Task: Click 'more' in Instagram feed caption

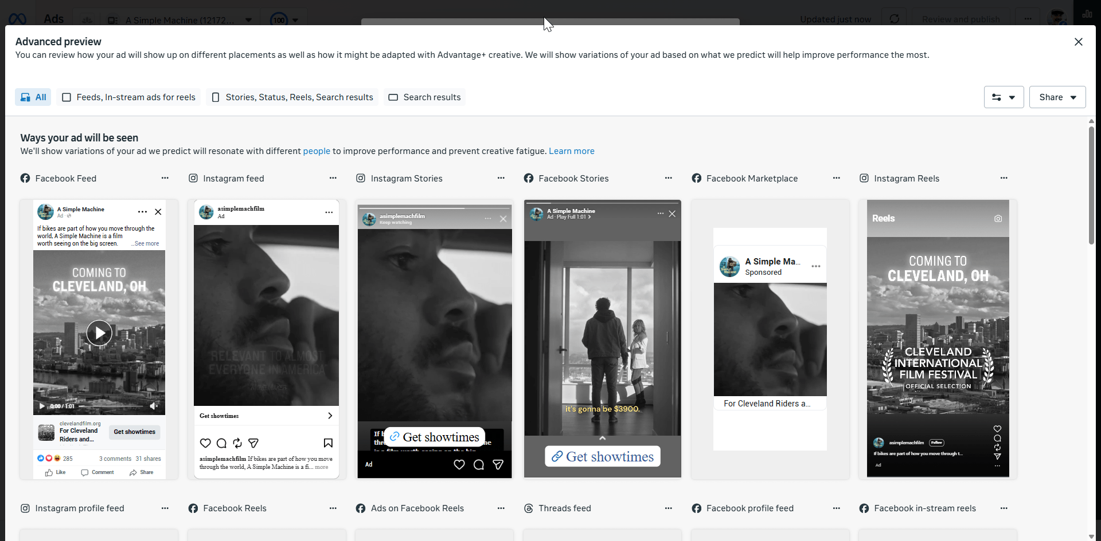Action: [322, 467]
